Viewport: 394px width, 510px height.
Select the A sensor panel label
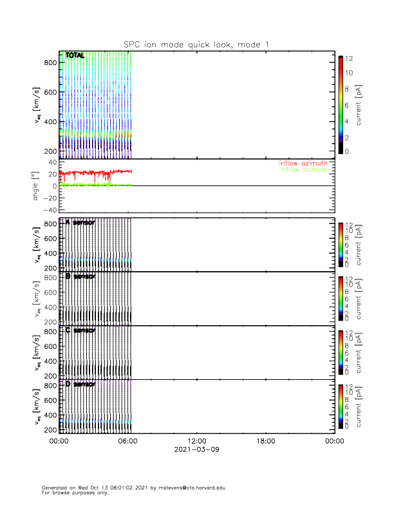pos(80,223)
